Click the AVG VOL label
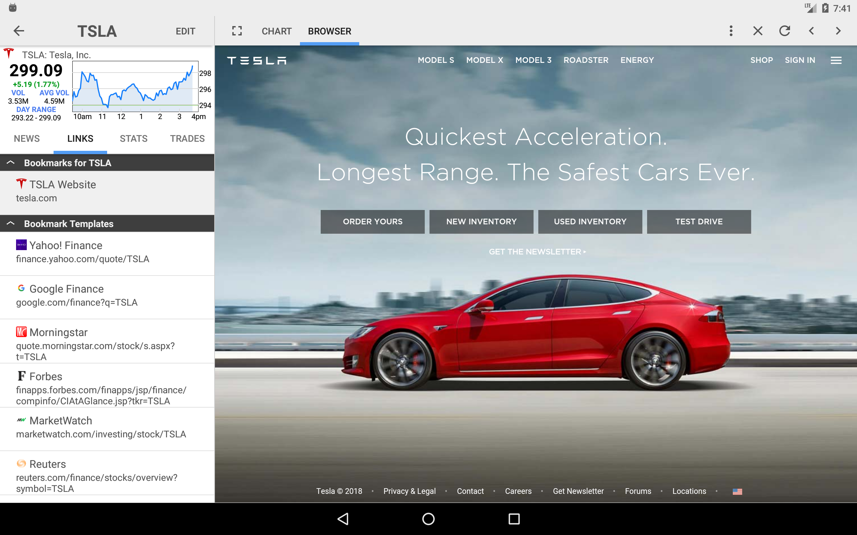The width and height of the screenshot is (857, 535). point(54,93)
